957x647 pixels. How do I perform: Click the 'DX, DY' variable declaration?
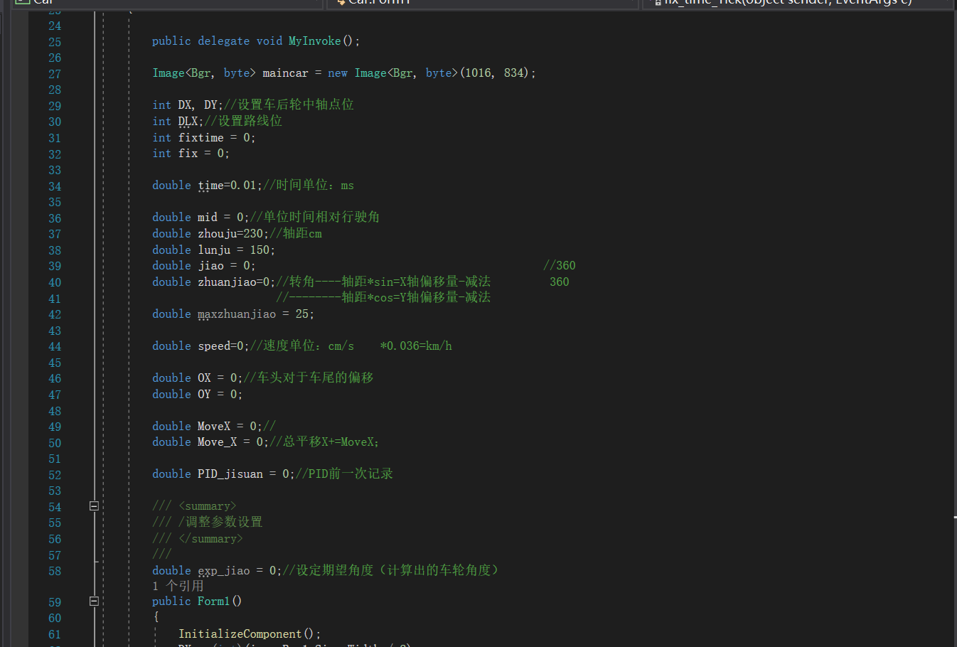pos(198,105)
